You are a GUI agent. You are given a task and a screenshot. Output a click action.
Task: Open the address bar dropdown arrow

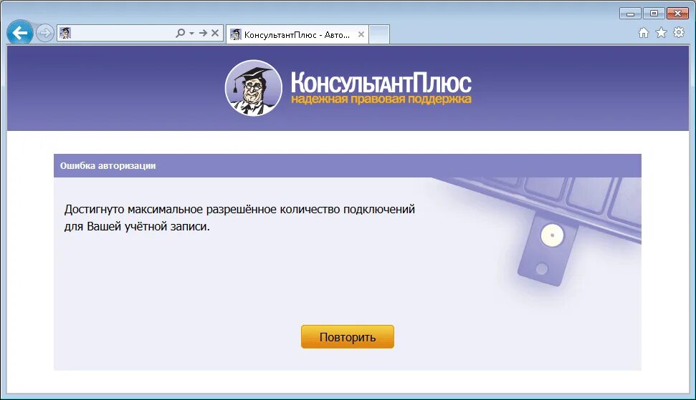pyautogui.click(x=192, y=33)
